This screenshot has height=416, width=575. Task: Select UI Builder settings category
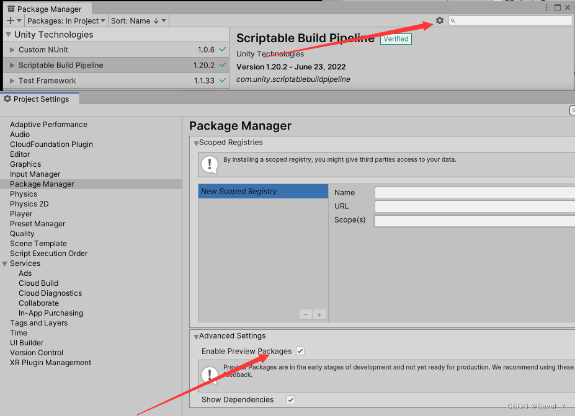[x=27, y=343]
